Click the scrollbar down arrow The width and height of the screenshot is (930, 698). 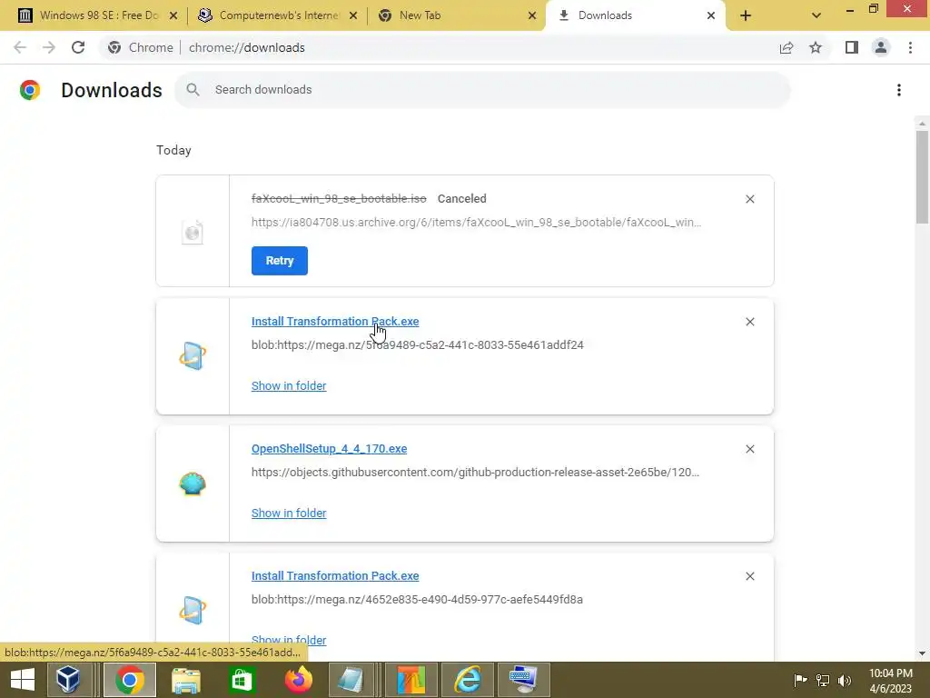pos(922,653)
